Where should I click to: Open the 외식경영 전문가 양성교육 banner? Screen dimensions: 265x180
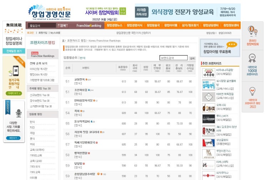tap(188, 12)
